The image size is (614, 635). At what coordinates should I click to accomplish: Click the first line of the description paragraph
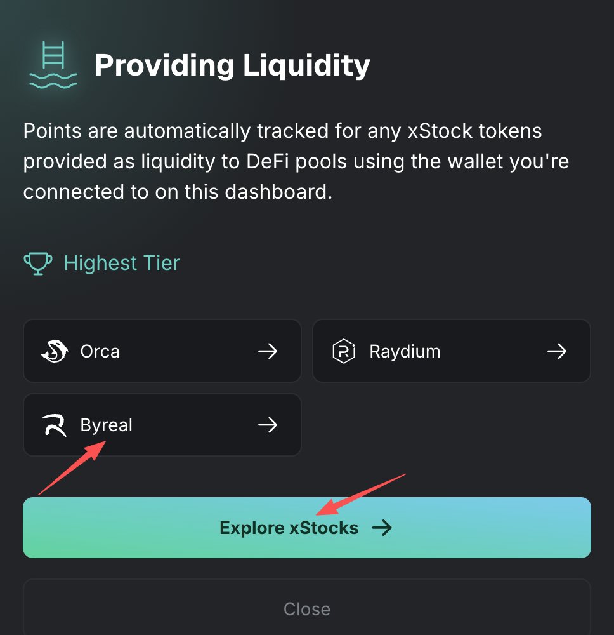282,131
